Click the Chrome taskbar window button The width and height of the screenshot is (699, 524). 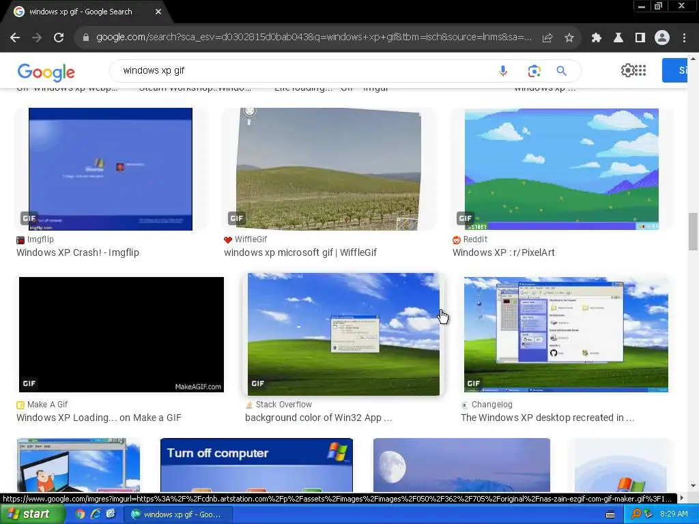coord(177,514)
